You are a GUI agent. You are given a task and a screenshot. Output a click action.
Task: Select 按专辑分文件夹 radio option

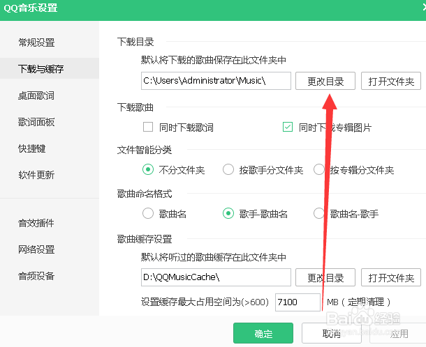318,169
